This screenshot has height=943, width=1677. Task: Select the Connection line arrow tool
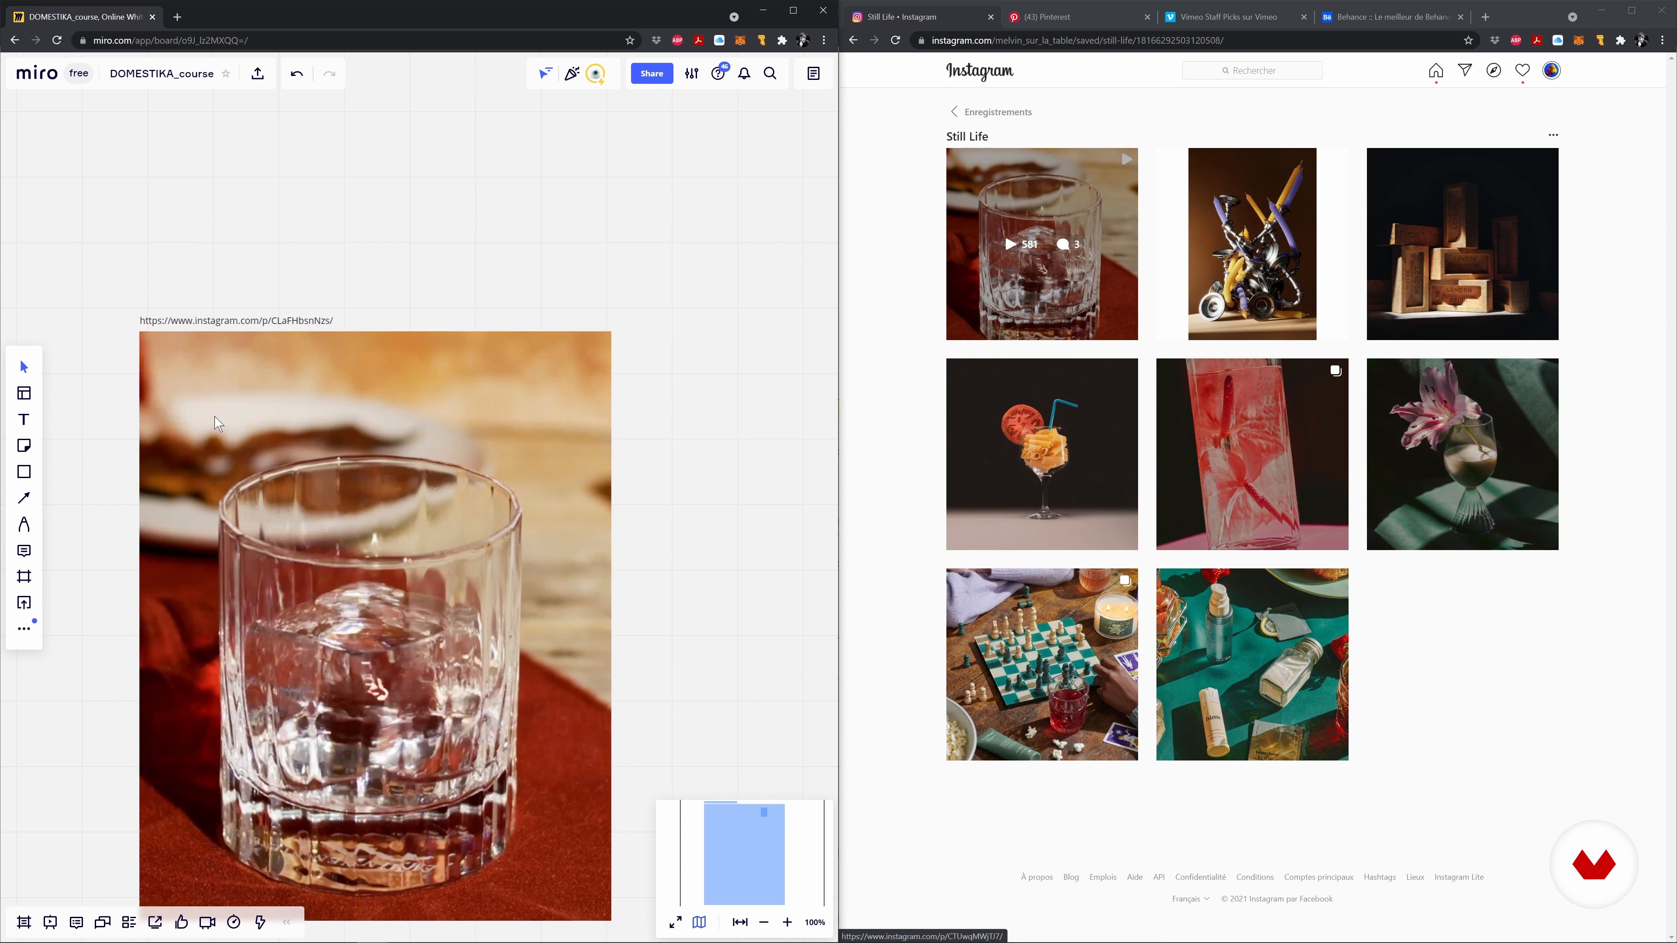[24, 498]
